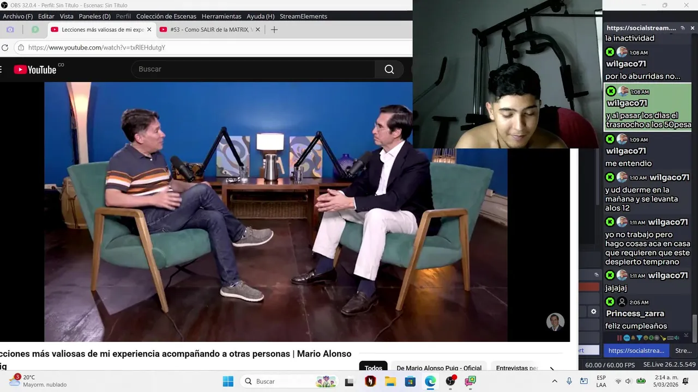The image size is (698, 392).
Task: Open YouTube home via the logo
Action: point(35,69)
